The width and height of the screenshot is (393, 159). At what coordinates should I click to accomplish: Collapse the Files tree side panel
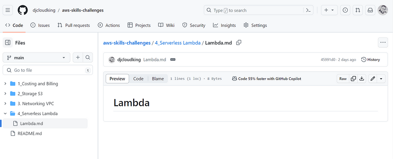click(8, 43)
